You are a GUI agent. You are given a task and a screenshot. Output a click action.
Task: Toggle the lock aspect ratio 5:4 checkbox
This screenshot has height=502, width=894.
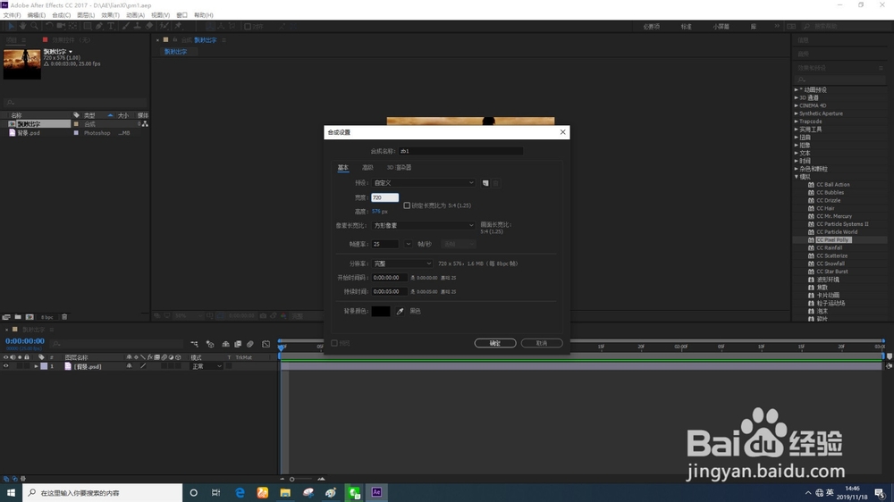click(x=407, y=205)
